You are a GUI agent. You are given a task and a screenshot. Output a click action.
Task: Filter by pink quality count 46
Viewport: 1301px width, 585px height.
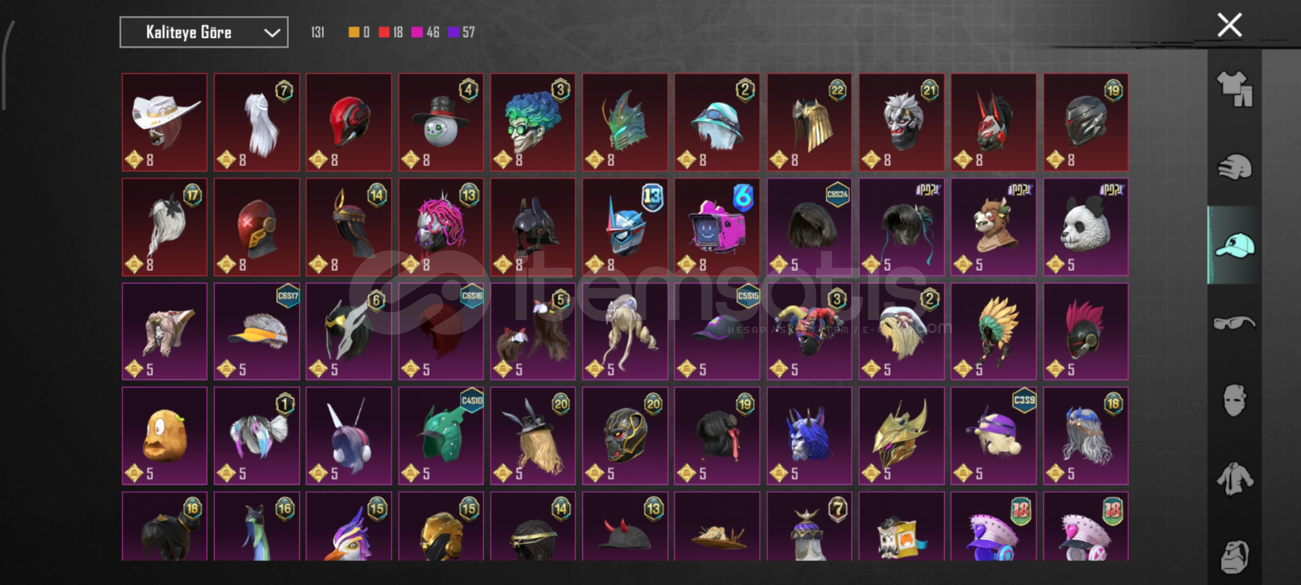[x=425, y=32]
